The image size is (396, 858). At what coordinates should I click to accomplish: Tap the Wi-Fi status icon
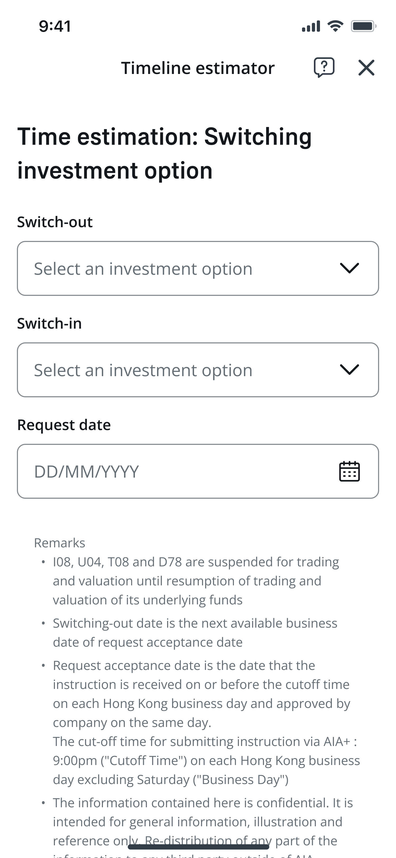pos(335,26)
